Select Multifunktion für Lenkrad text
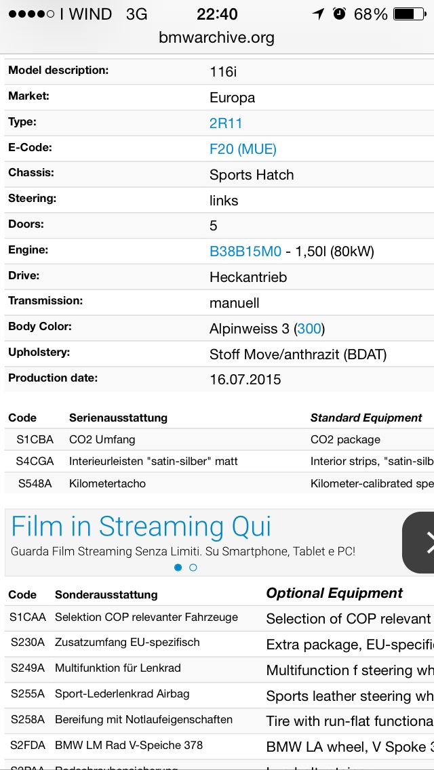The width and height of the screenshot is (434, 770). (x=118, y=668)
